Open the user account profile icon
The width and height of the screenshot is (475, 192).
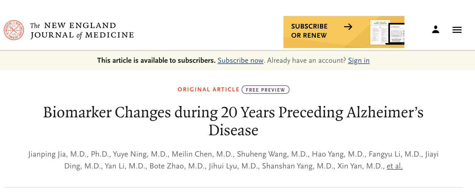click(x=436, y=30)
